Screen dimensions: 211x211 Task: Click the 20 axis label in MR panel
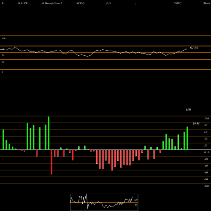tap(206, 146)
